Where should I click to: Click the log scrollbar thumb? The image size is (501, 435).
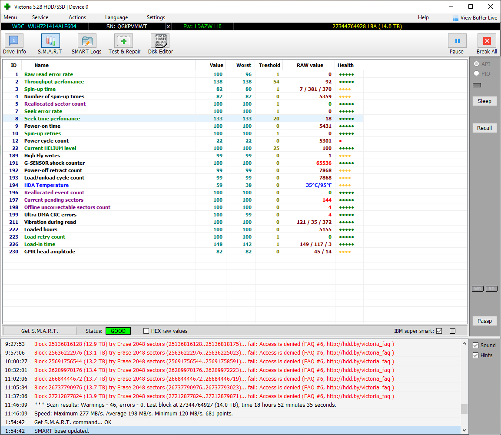(464, 409)
